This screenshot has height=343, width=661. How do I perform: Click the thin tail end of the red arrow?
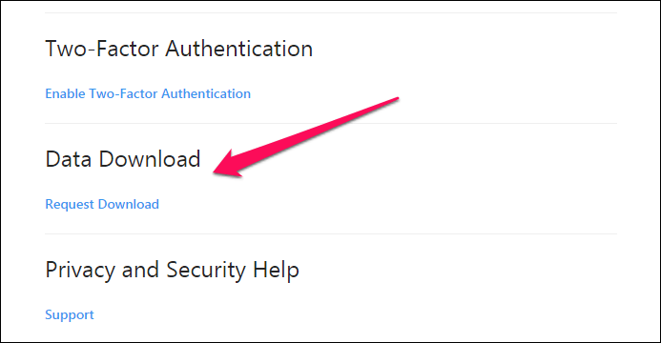pos(394,100)
